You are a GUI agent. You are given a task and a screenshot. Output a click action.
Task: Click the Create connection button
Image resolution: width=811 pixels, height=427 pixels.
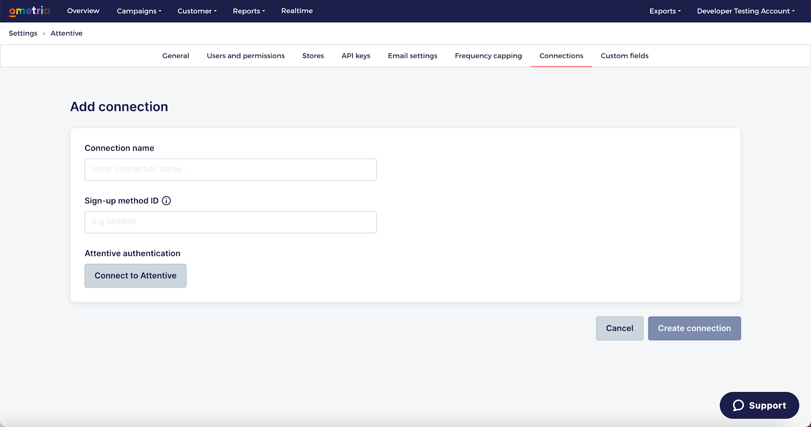point(694,329)
